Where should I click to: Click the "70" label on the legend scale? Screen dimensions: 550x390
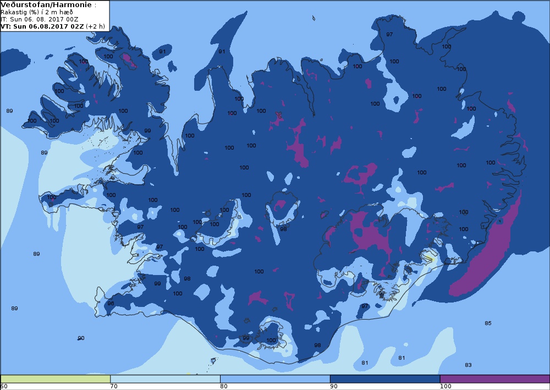pos(114,387)
